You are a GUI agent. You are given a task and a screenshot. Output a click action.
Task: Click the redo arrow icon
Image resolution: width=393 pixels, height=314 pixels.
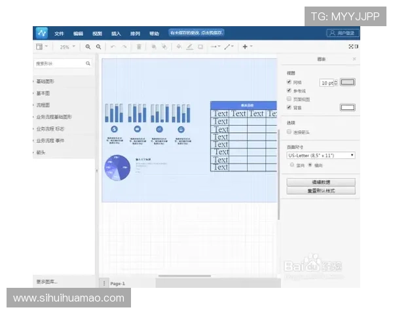point(124,47)
